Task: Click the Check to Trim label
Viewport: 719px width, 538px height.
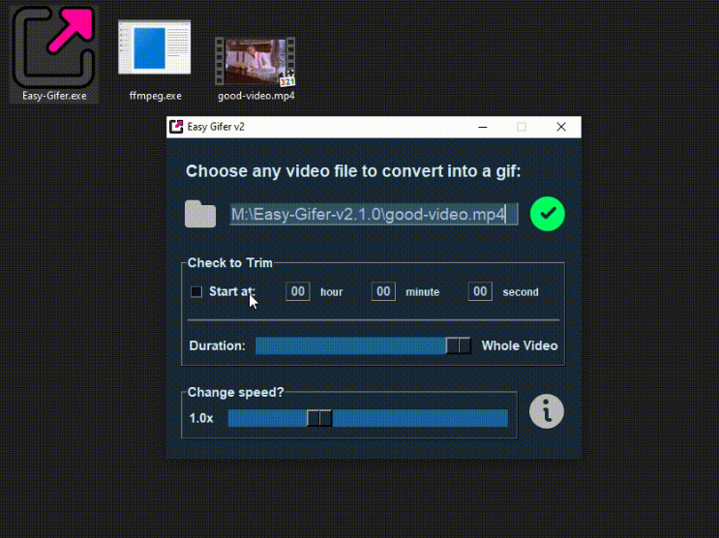Action: tap(230, 263)
